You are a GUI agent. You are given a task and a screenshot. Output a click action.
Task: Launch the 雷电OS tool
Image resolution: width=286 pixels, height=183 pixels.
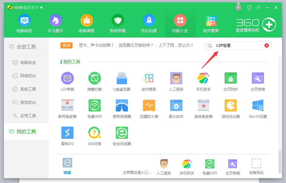pos(67,136)
